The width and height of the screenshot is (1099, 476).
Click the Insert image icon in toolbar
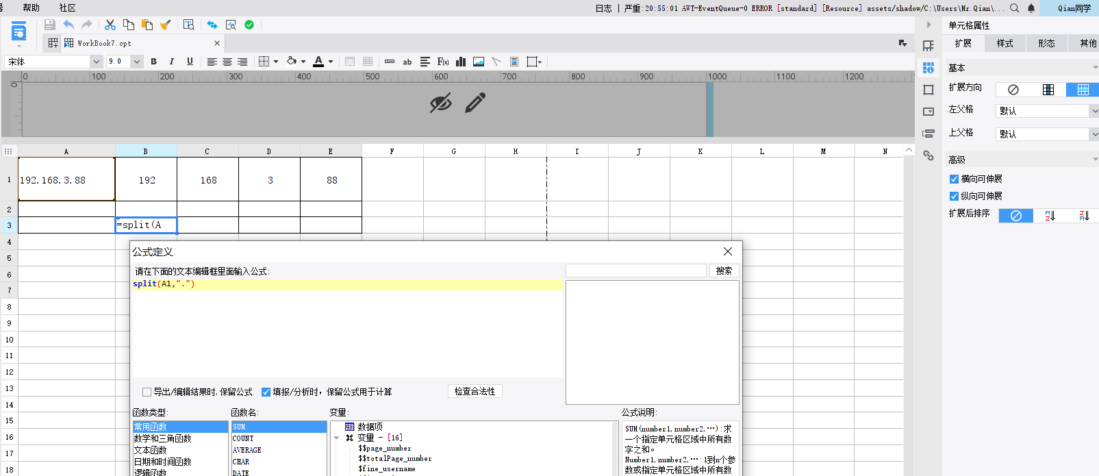tap(479, 62)
